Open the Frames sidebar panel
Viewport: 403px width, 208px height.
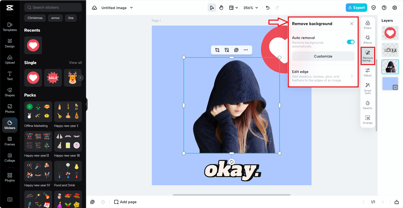click(x=10, y=141)
